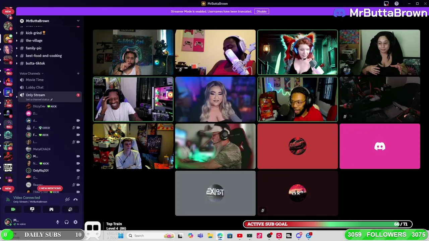
Task: Join the Lobby Chat voice channel
Action: pos(35,87)
